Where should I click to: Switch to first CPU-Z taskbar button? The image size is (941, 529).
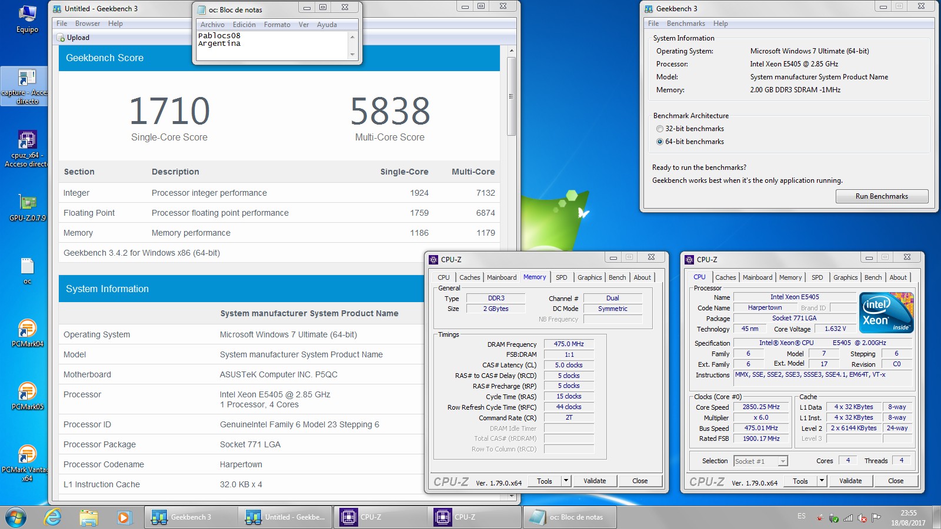[x=380, y=517]
